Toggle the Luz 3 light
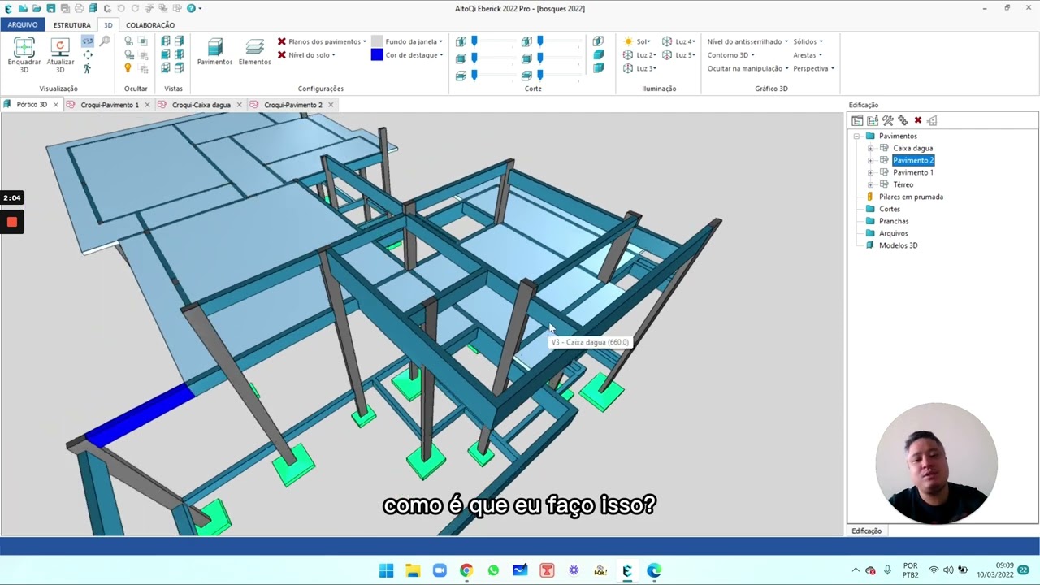 click(x=639, y=68)
